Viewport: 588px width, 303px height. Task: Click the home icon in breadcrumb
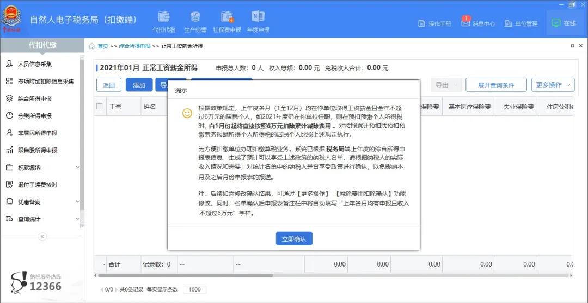tap(92, 46)
